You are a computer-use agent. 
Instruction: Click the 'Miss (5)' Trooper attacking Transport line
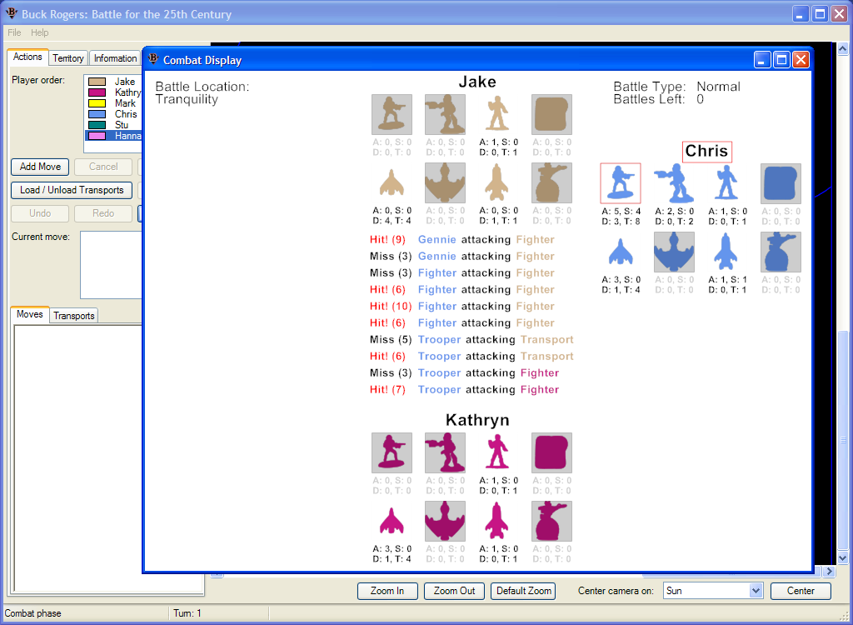[x=471, y=340]
